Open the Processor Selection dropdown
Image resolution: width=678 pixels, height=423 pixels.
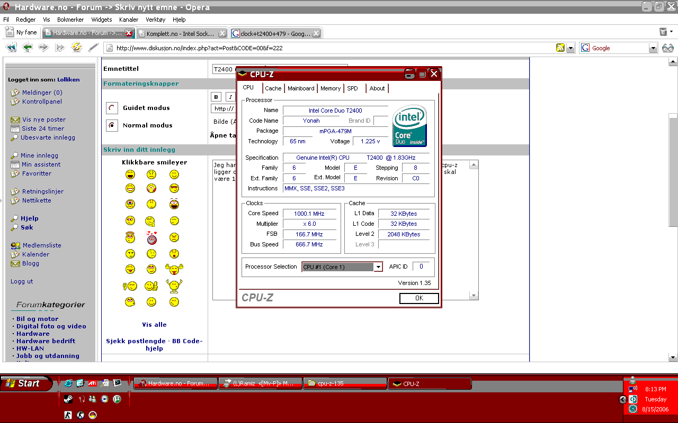[x=378, y=267]
